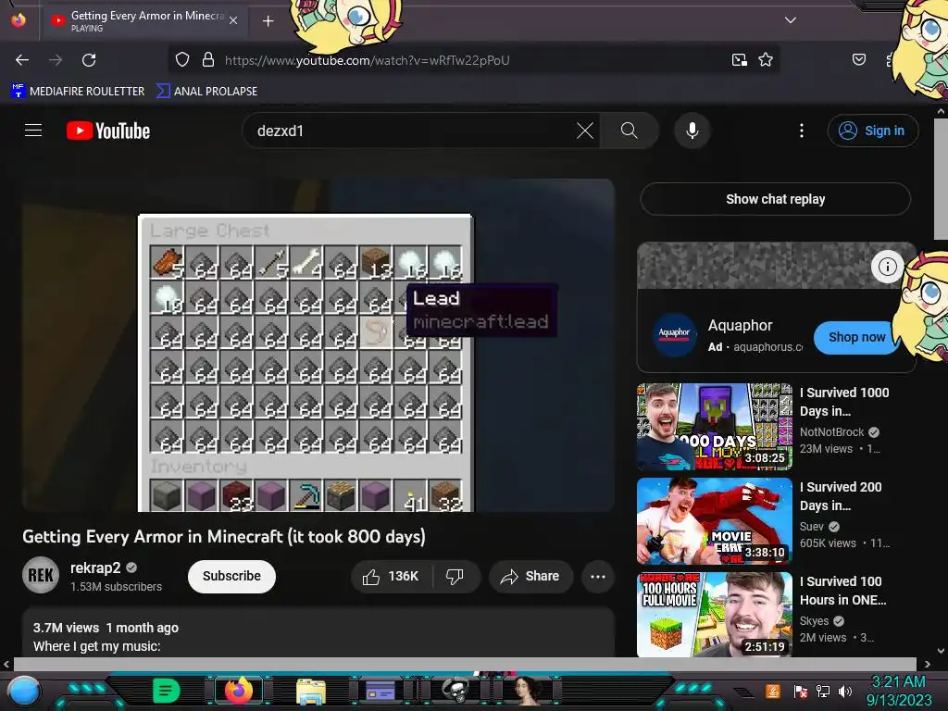Open File Explorer from the taskbar

coord(311,691)
